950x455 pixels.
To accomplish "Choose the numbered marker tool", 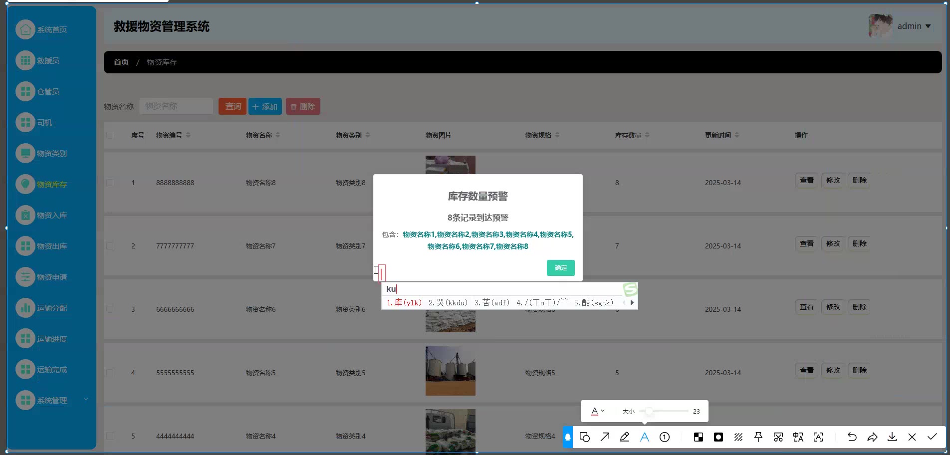I will tap(665, 438).
